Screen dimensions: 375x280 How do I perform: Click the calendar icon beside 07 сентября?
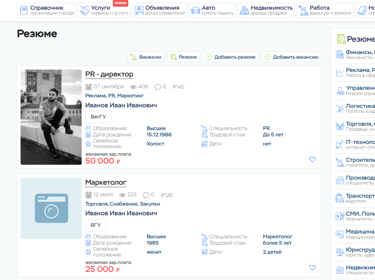click(x=89, y=87)
